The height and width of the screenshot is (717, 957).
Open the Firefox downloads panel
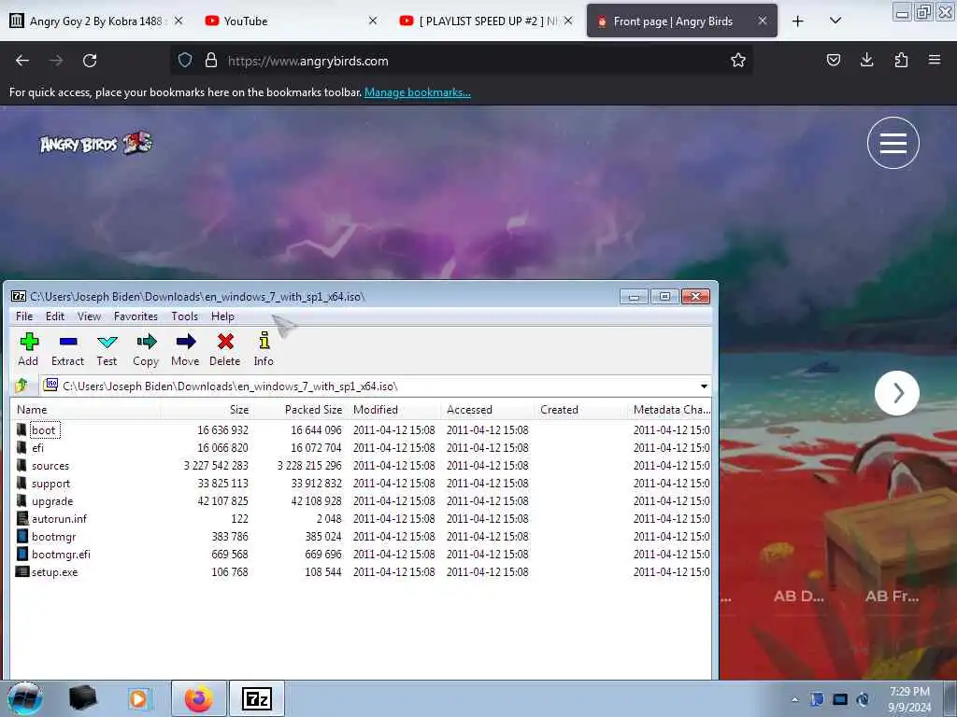point(866,60)
